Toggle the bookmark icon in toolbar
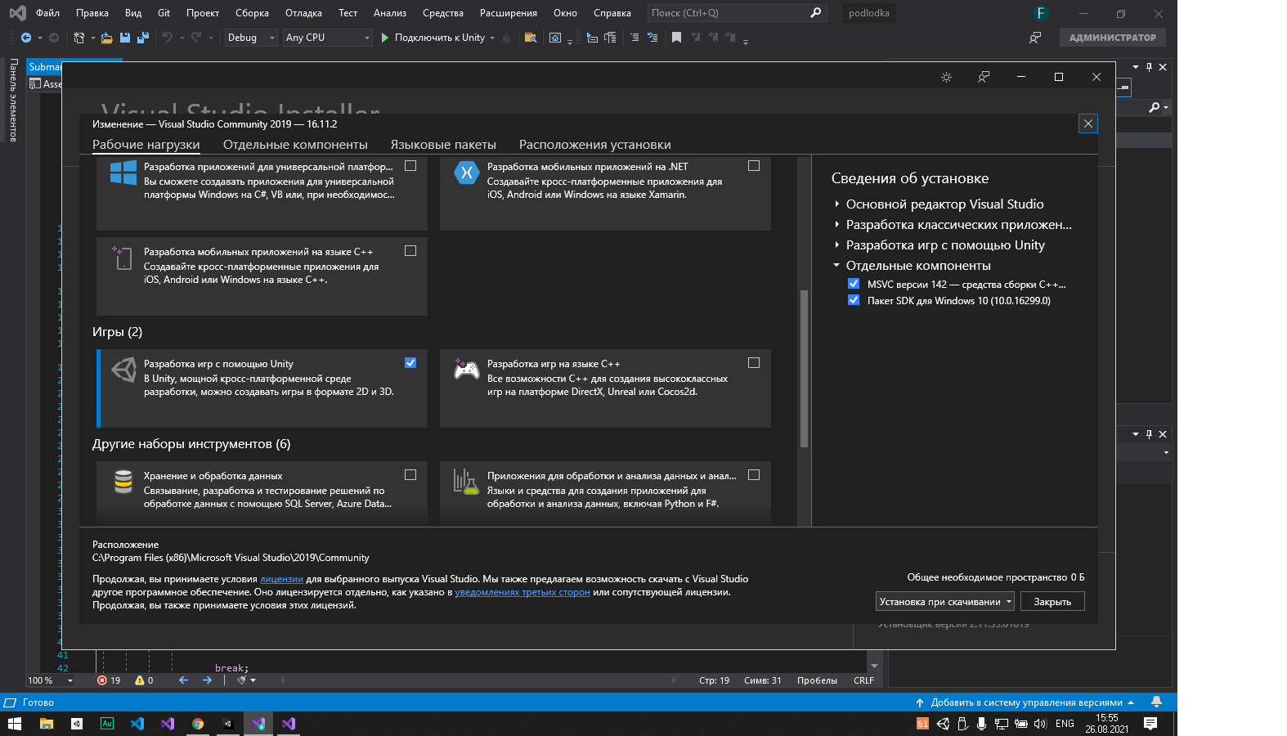The width and height of the screenshot is (1287, 736). click(676, 38)
